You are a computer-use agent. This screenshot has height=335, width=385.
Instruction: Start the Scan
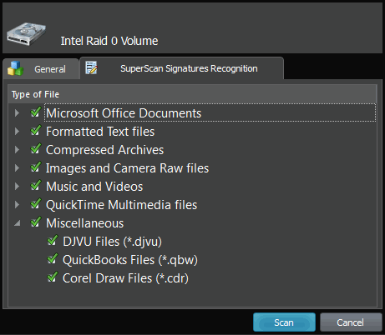click(x=284, y=322)
